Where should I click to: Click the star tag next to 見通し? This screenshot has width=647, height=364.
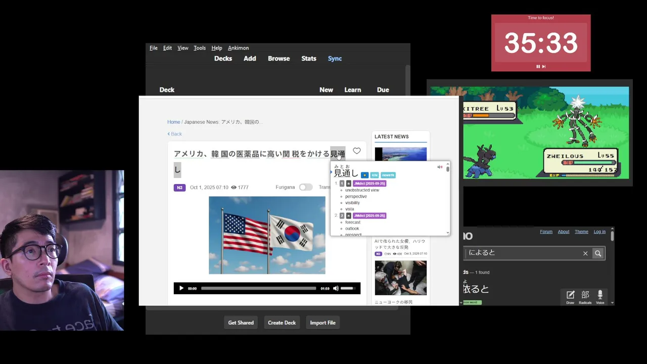(364, 175)
